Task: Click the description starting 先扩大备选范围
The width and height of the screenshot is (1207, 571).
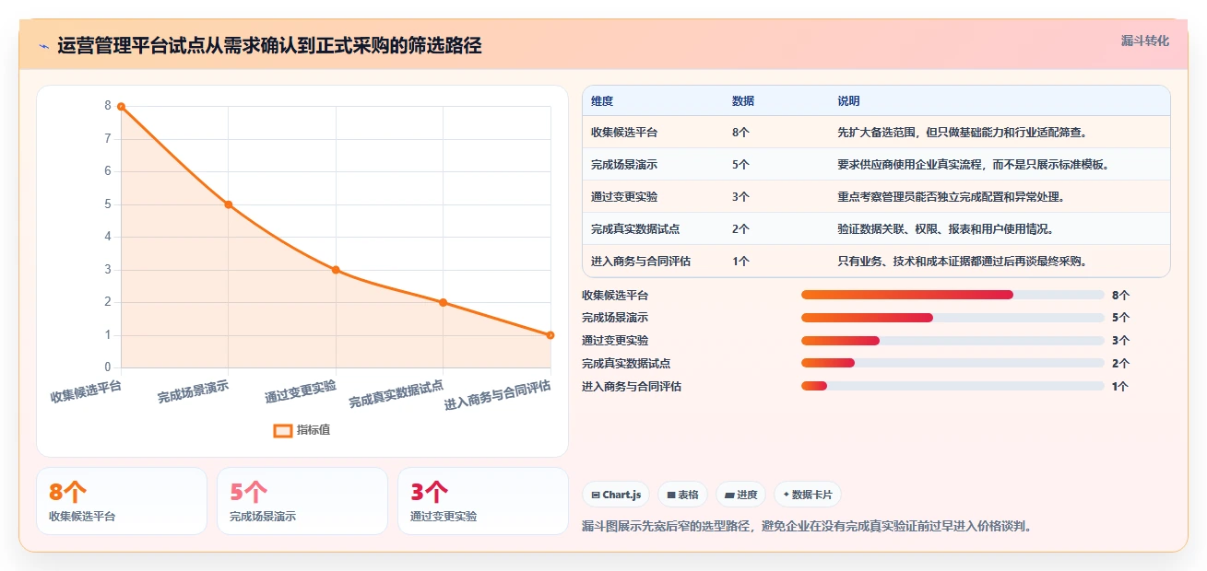Action: coord(964,133)
